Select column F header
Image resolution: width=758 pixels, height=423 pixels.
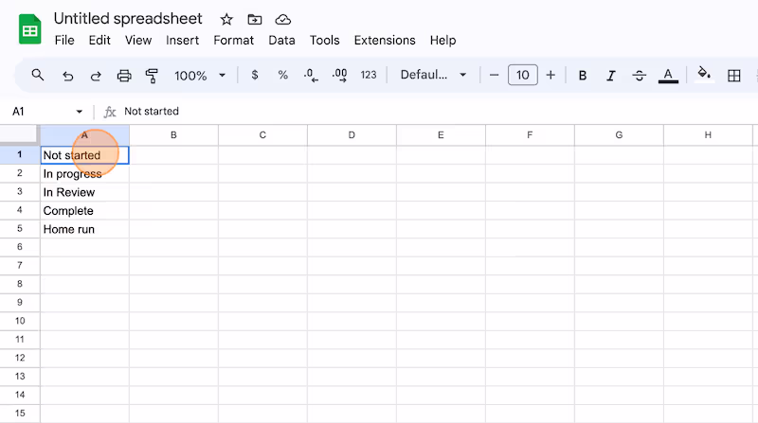[x=530, y=135]
